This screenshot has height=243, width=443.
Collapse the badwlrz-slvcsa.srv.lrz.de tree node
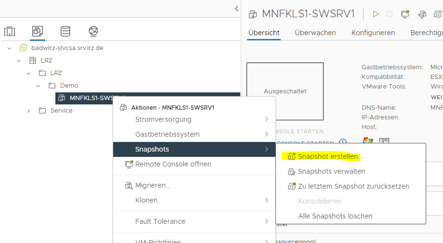coord(9,48)
